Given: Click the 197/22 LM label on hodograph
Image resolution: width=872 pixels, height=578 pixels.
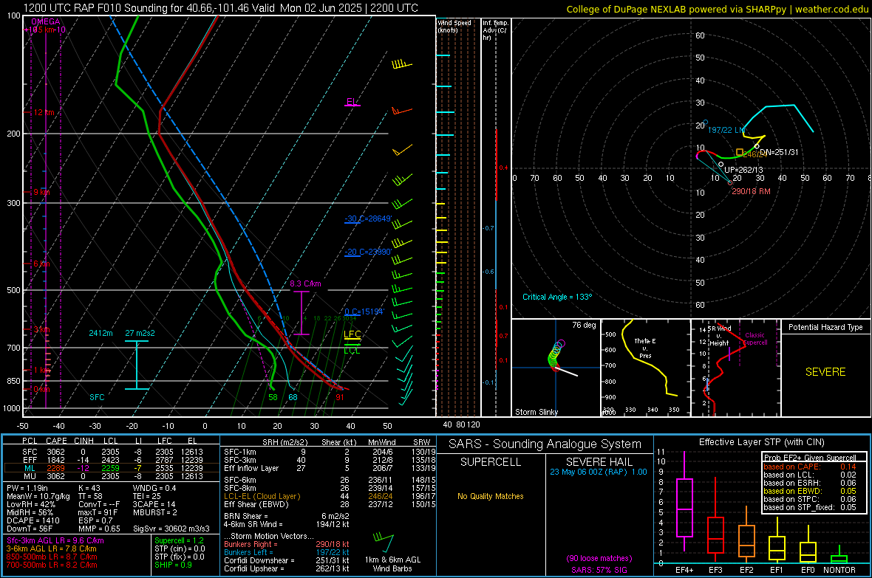Looking at the screenshot, I should tap(726, 129).
